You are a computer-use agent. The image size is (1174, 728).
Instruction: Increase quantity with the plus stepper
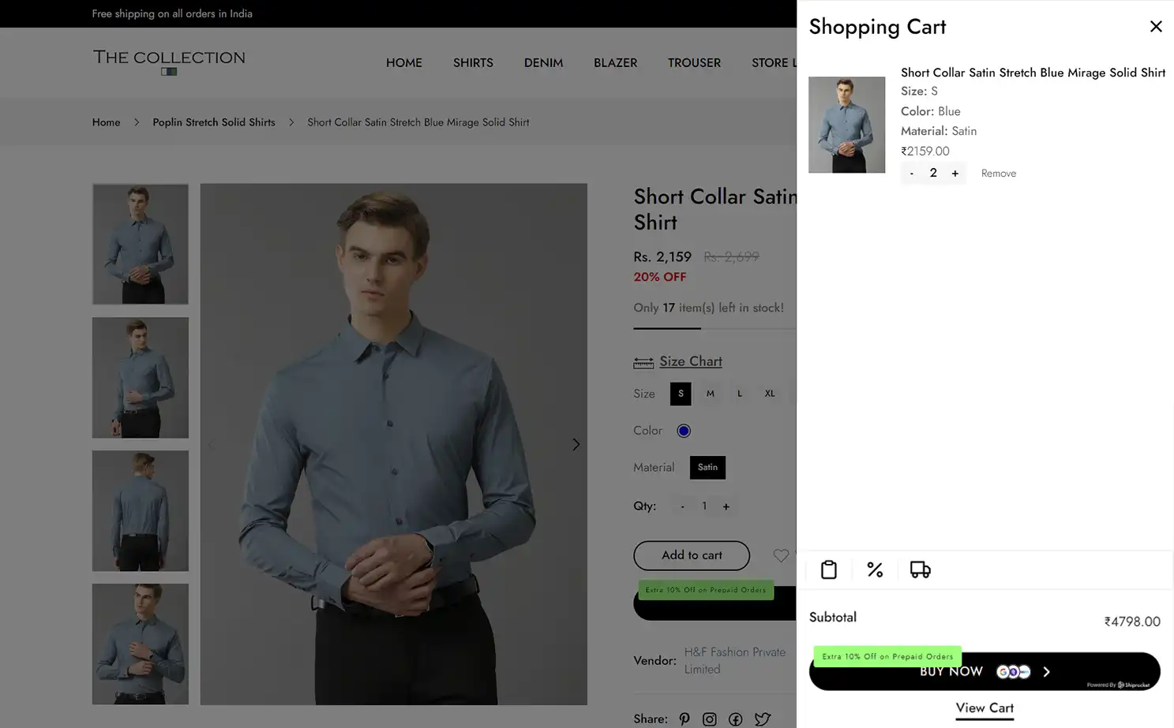(726, 506)
